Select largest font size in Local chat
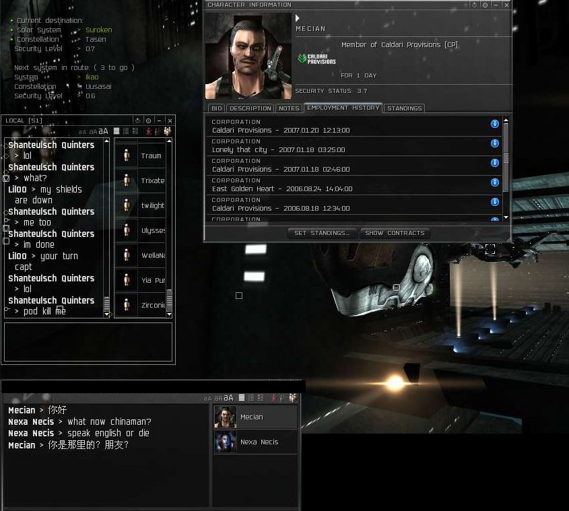Screen dimensions: 569x511 click(x=103, y=131)
